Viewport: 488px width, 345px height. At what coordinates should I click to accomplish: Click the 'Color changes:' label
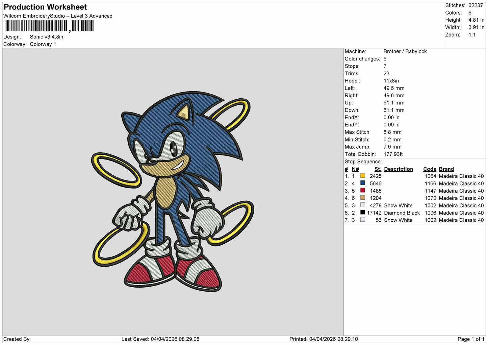[362, 59]
